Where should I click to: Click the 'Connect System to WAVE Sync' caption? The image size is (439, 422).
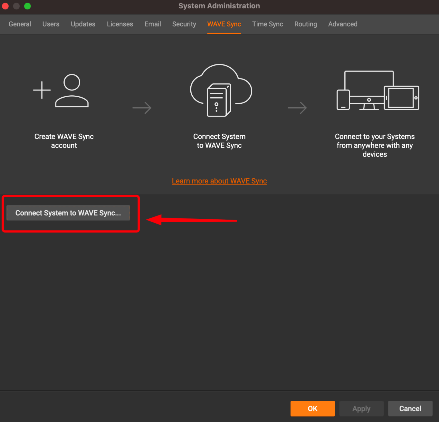pos(219,141)
